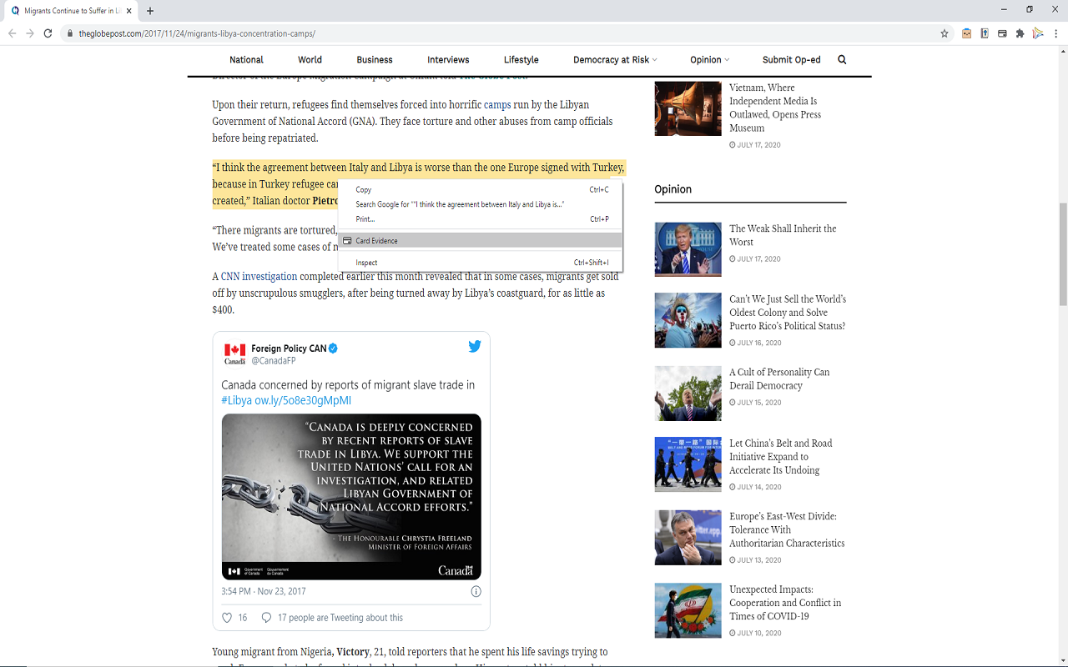This screenshot has height=667, width=1068.
Task: Open the Foreign Policy CAN profile name
Action: click(289, 349)
